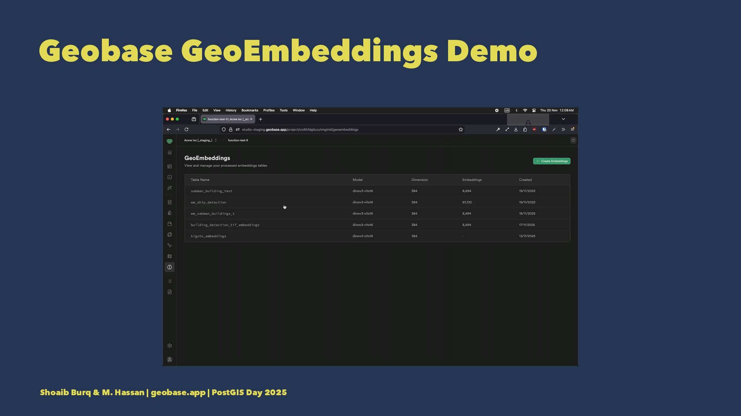The height and width of the screenshot is (416, 741).
Task: Click the user account avatar icon
Action: 169,360
